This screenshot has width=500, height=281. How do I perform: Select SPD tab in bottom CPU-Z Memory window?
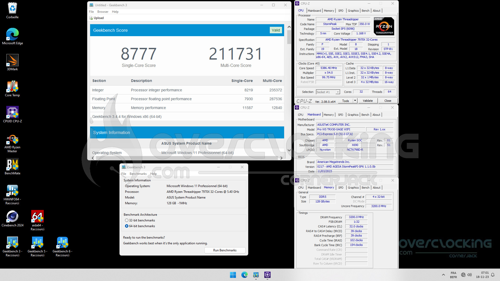[341, 188]
